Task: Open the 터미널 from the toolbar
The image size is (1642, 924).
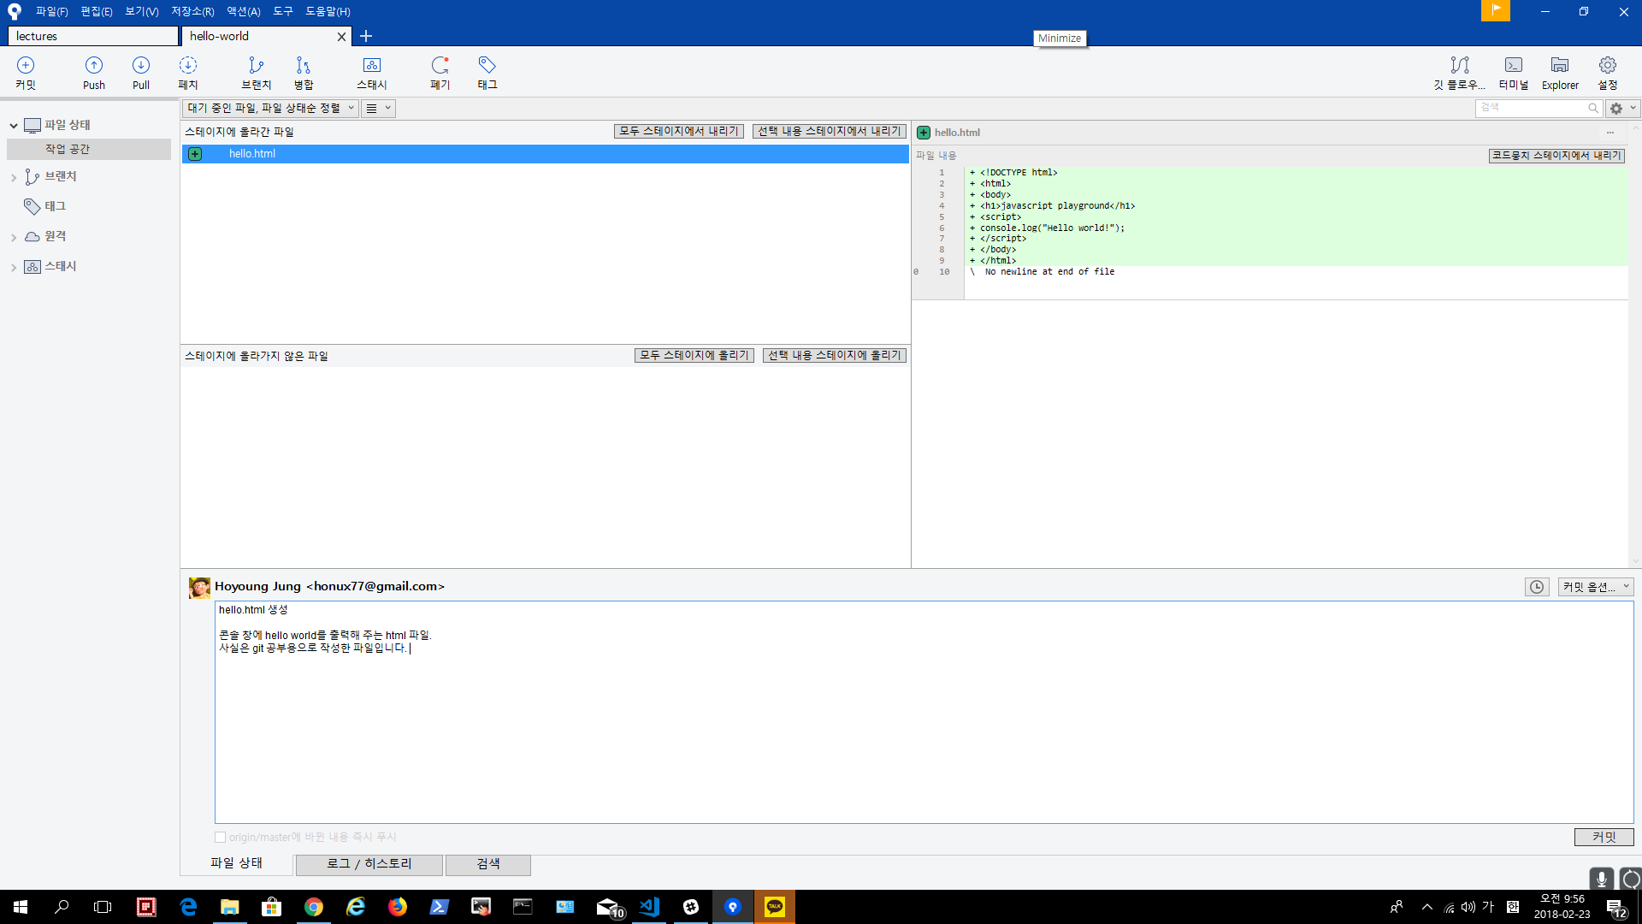Action: point(1513,72)
